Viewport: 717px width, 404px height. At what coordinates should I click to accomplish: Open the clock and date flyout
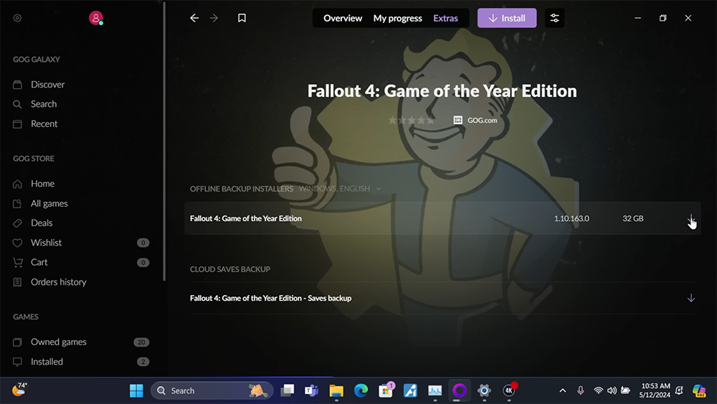click(x=655, y=391)
